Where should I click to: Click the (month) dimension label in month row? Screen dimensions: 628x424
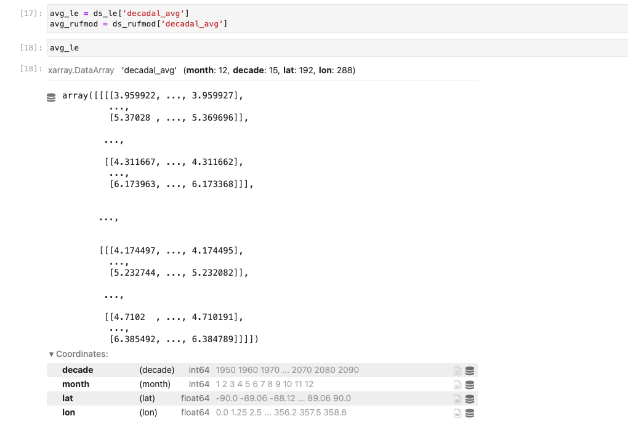click(x=155, y=384)
